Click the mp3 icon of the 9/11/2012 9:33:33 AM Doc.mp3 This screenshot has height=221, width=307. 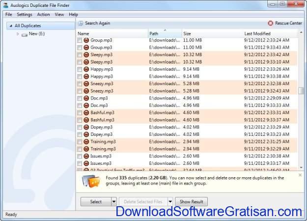pos(86,105)
